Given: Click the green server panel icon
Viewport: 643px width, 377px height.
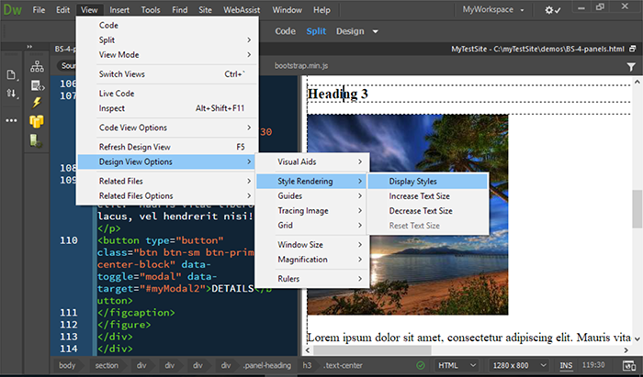Looking at the screenshot, I should 36,140.
